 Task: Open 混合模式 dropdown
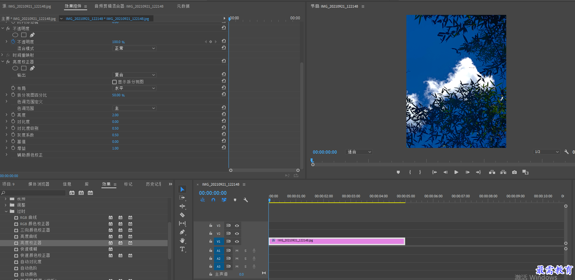tap(135, 48)
